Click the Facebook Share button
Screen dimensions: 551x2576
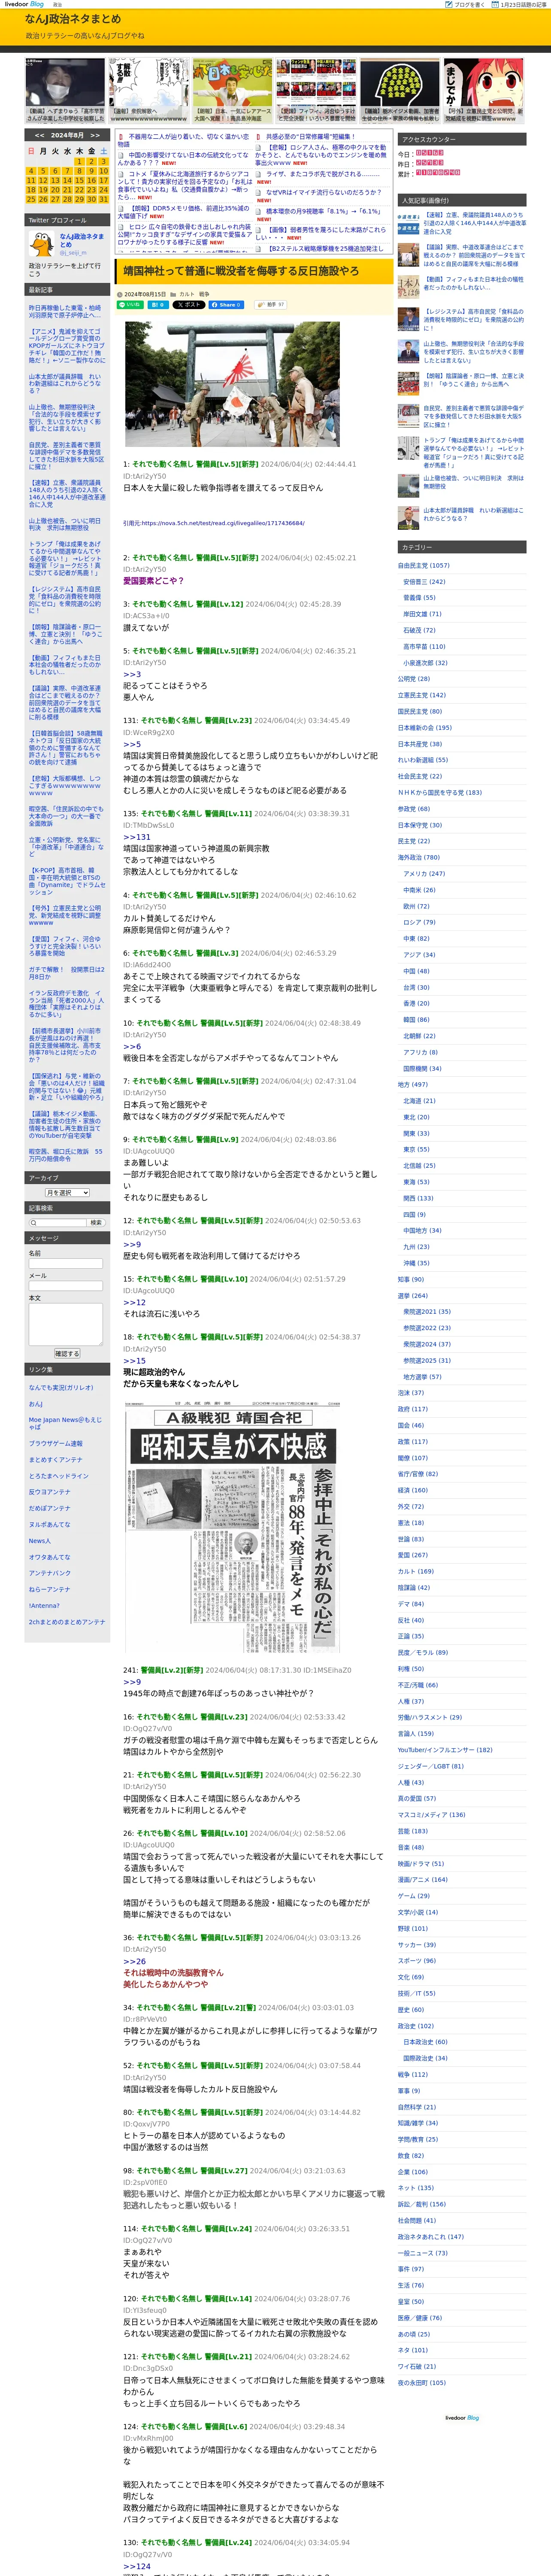pyautogui.click(x=226, y=304)
